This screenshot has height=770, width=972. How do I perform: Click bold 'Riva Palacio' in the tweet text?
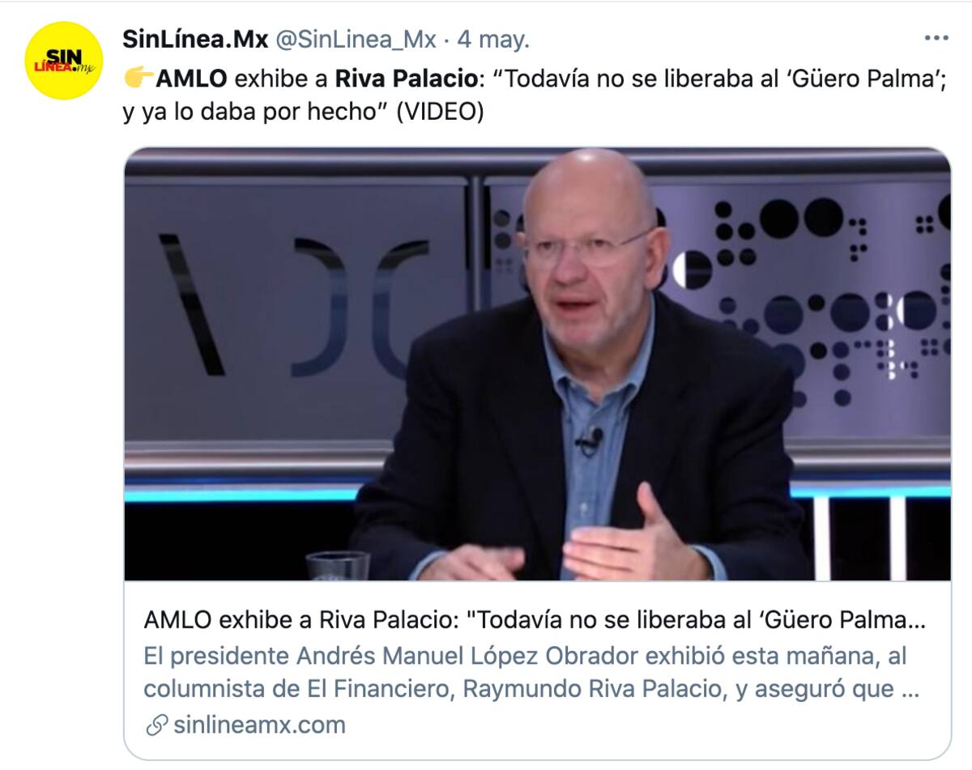tap(404, 79)
